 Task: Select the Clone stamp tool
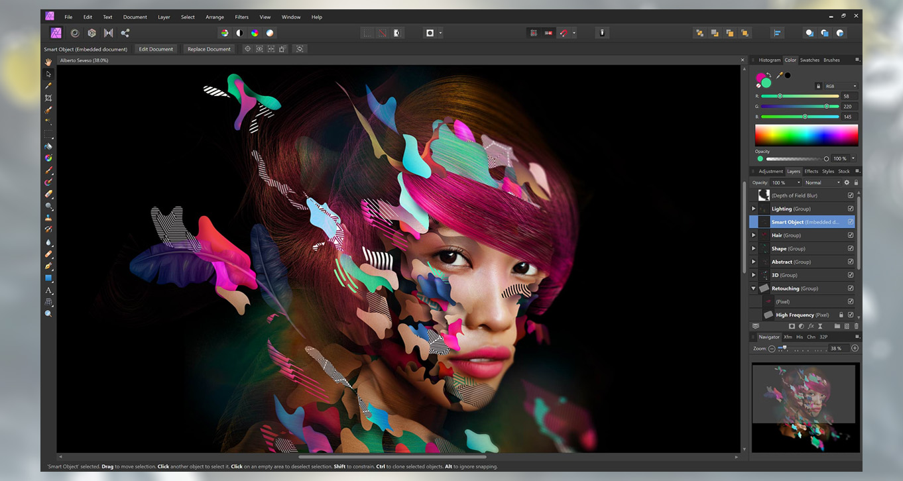pyautogui.click(x=48, y=218)
